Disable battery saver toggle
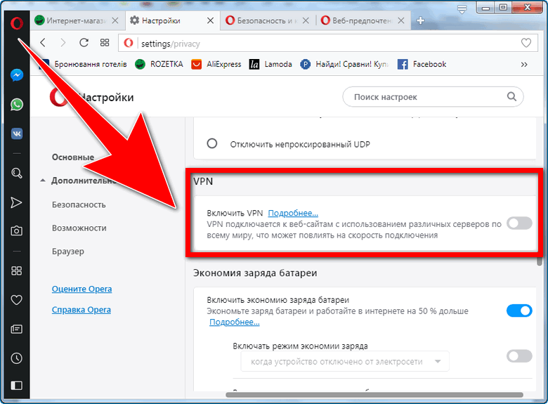This screenshot has width=548, height=404. click(x=519, y=311)
